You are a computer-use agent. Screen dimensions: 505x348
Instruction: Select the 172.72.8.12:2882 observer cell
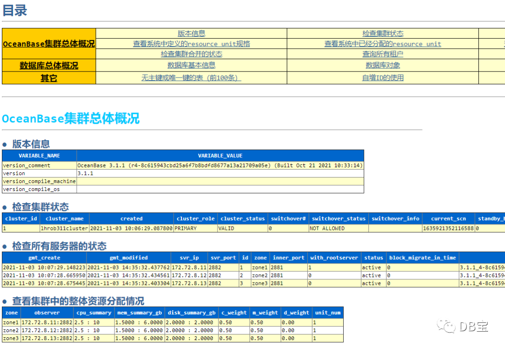point(47,330)
